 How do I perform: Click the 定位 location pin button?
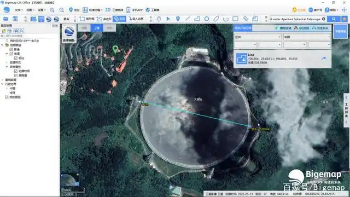click(x=74, y=10)
